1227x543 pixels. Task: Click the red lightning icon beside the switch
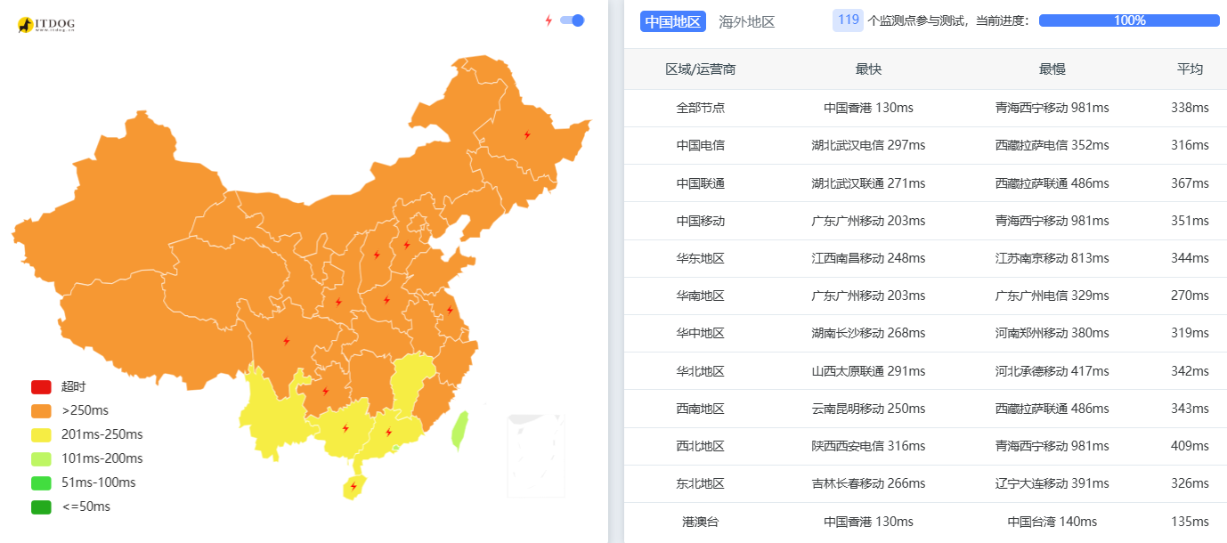[x=548, y=20]
